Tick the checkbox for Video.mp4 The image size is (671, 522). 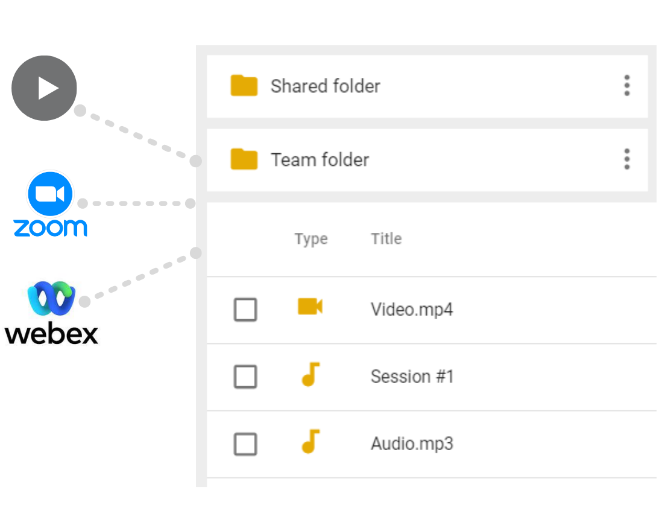point(245,310)
